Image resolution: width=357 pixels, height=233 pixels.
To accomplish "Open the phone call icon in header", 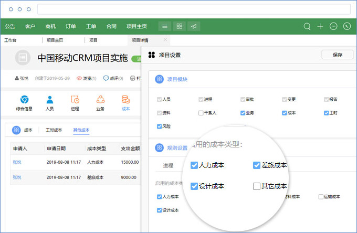I will pos(346,26).
